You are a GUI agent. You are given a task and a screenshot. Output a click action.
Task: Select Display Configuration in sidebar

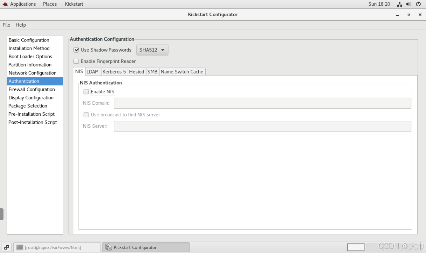[x=35, y=98]
